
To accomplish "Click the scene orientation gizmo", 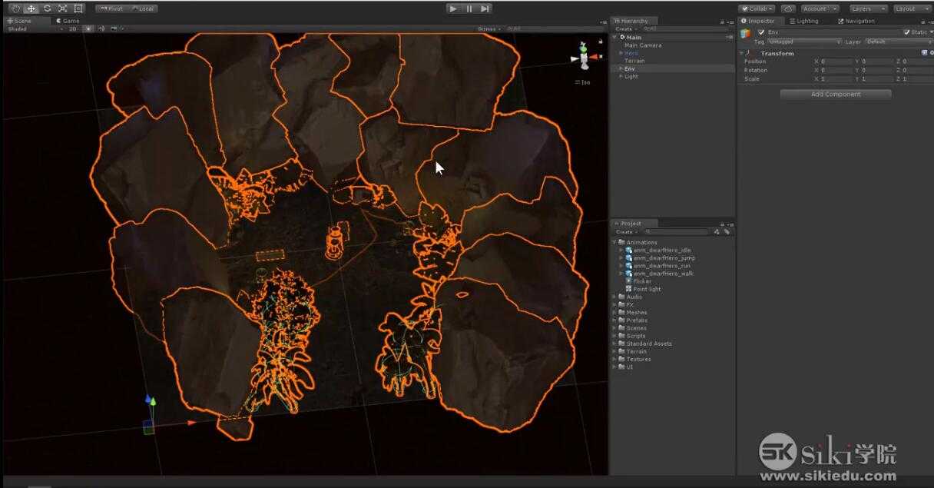I will coord(584,58).
